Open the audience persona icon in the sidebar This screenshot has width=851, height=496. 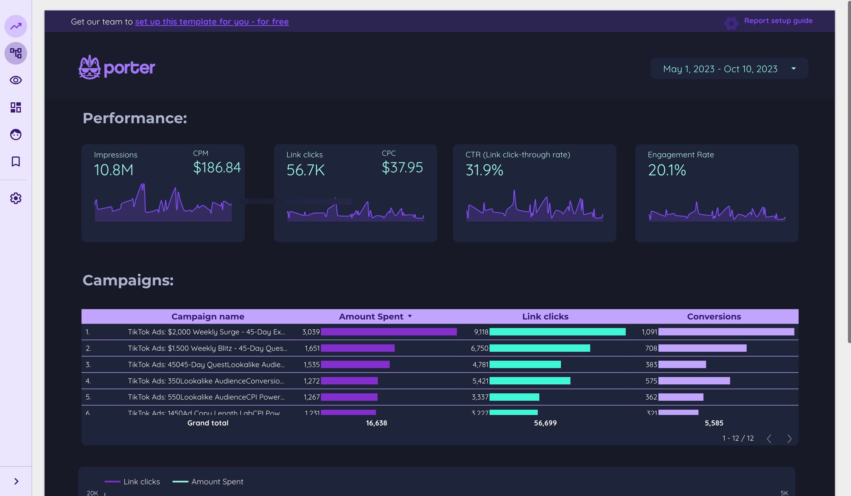click(x=16, y=135)
